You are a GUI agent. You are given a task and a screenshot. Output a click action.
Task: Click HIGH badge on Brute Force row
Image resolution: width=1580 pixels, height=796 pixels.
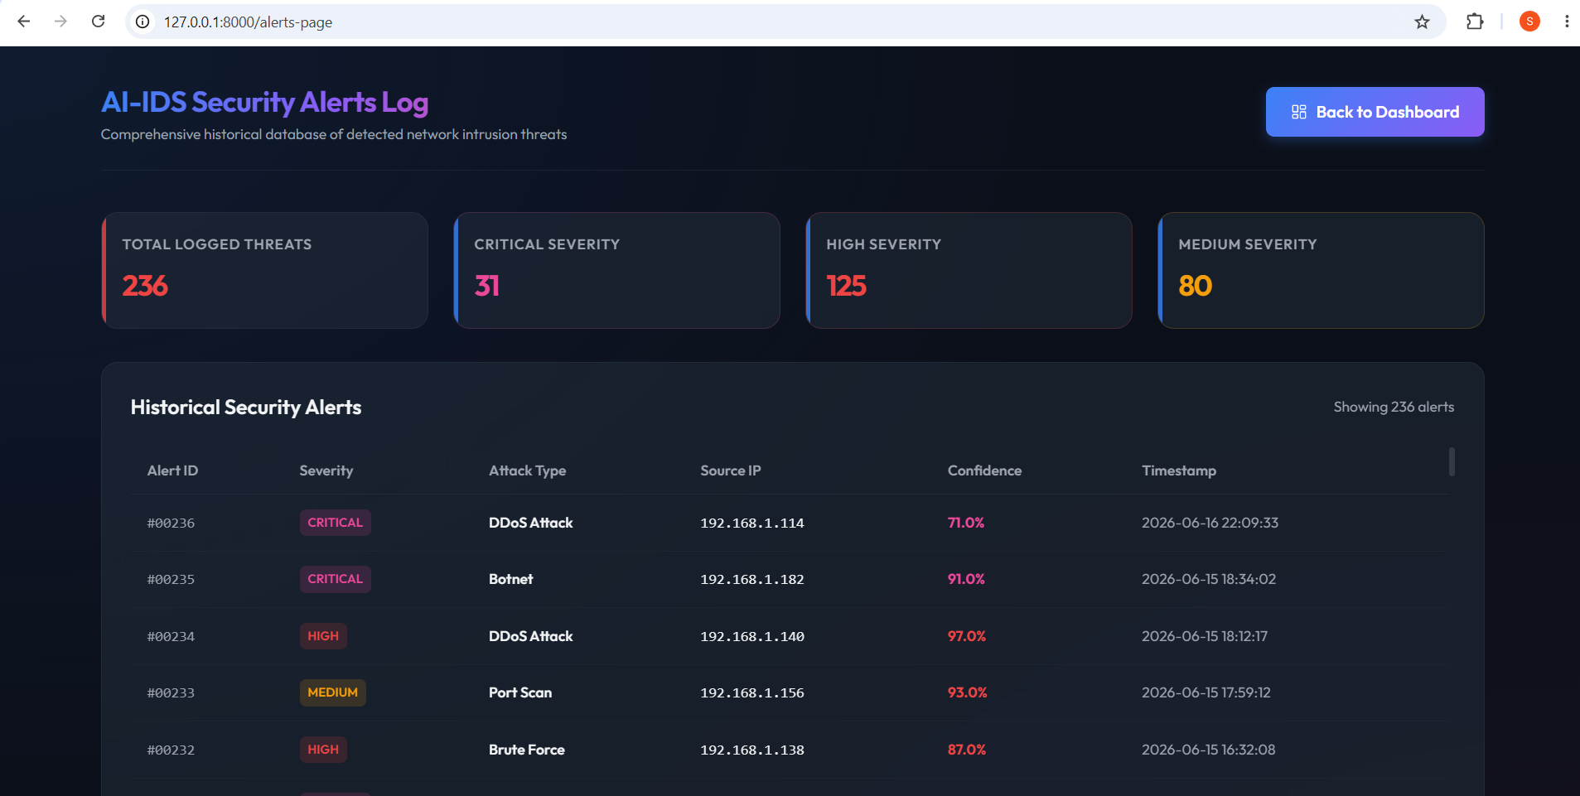pyautogui.click(x=323, y=750)
